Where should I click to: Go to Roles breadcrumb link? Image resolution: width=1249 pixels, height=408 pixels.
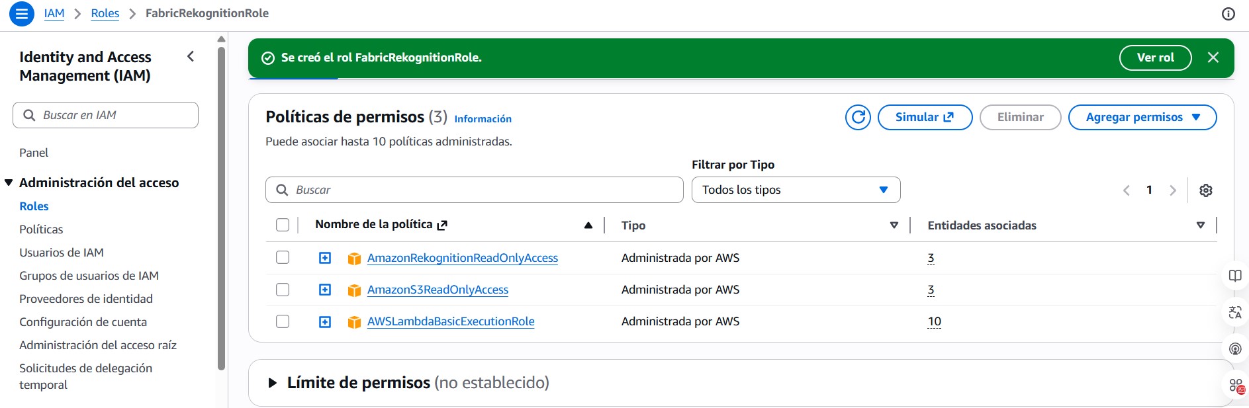pos(105,13)
